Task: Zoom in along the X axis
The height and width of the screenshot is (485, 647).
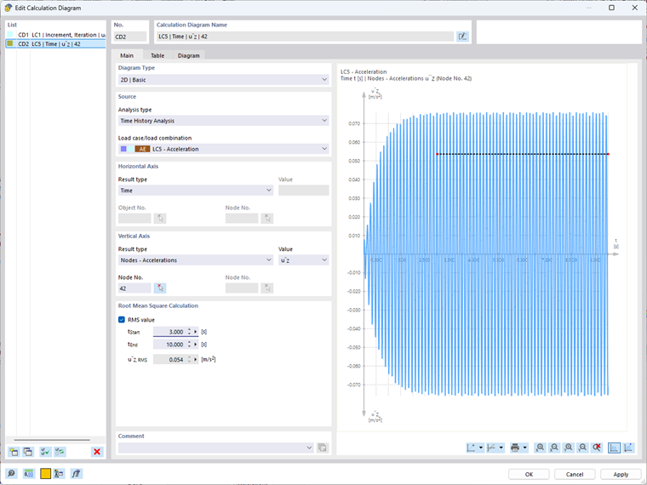Action: (x=540, y=448)
